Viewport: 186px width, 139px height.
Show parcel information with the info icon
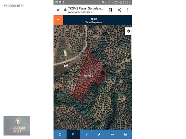(x=86, y=134)
